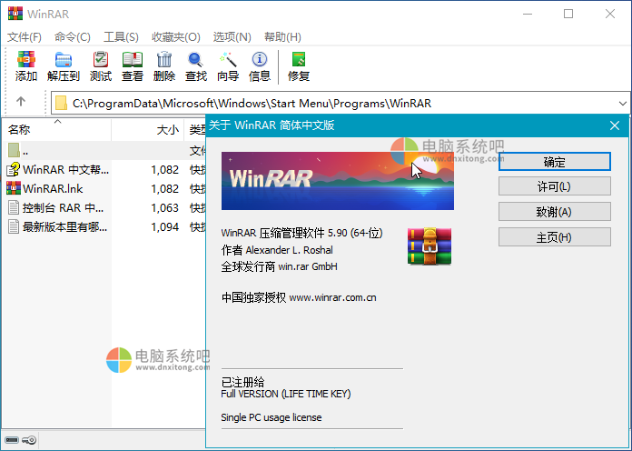Select the 'WinRAR 中文帮...' file name

pyautogui.click(x=65, y=169)
